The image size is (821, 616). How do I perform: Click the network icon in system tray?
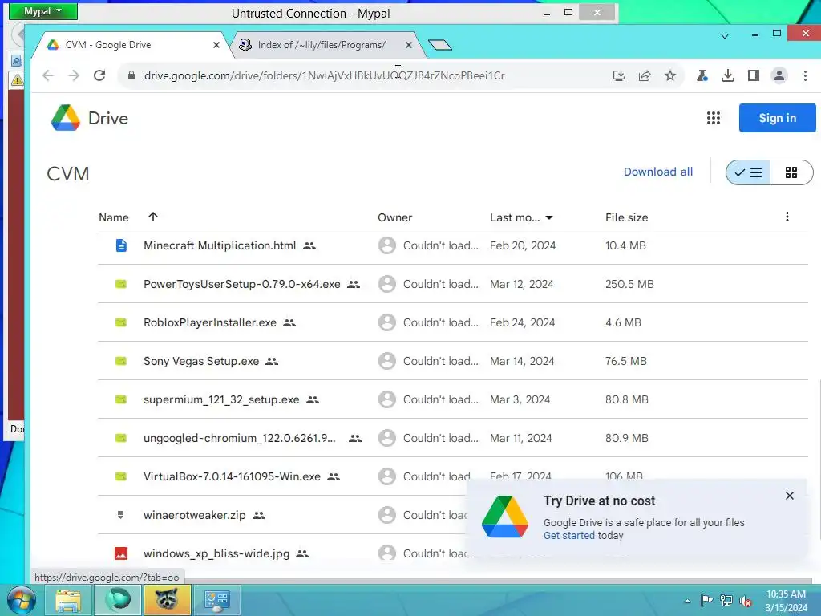[x=726, y=600]
